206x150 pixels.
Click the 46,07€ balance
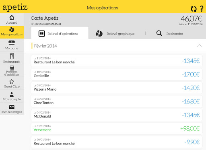click(x=192, y=19)
